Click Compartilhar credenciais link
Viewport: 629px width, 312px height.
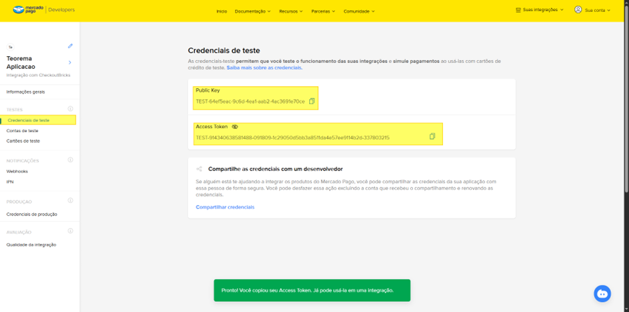click(x=225, y=207)
